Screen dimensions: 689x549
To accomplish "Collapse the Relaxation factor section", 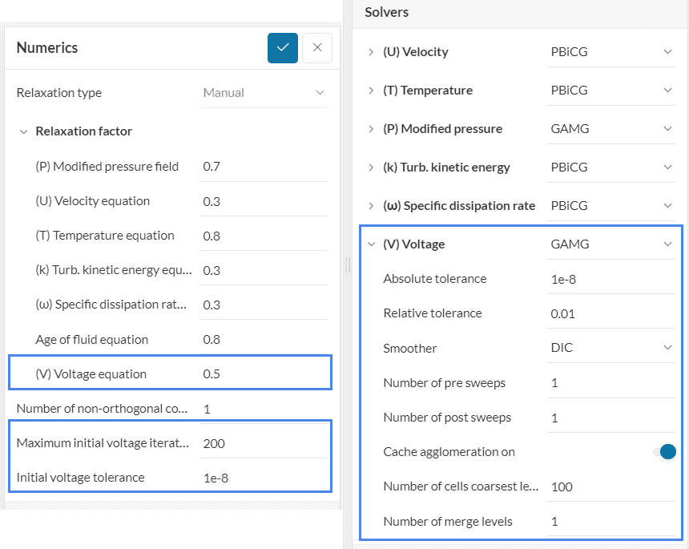I will 23,131.
